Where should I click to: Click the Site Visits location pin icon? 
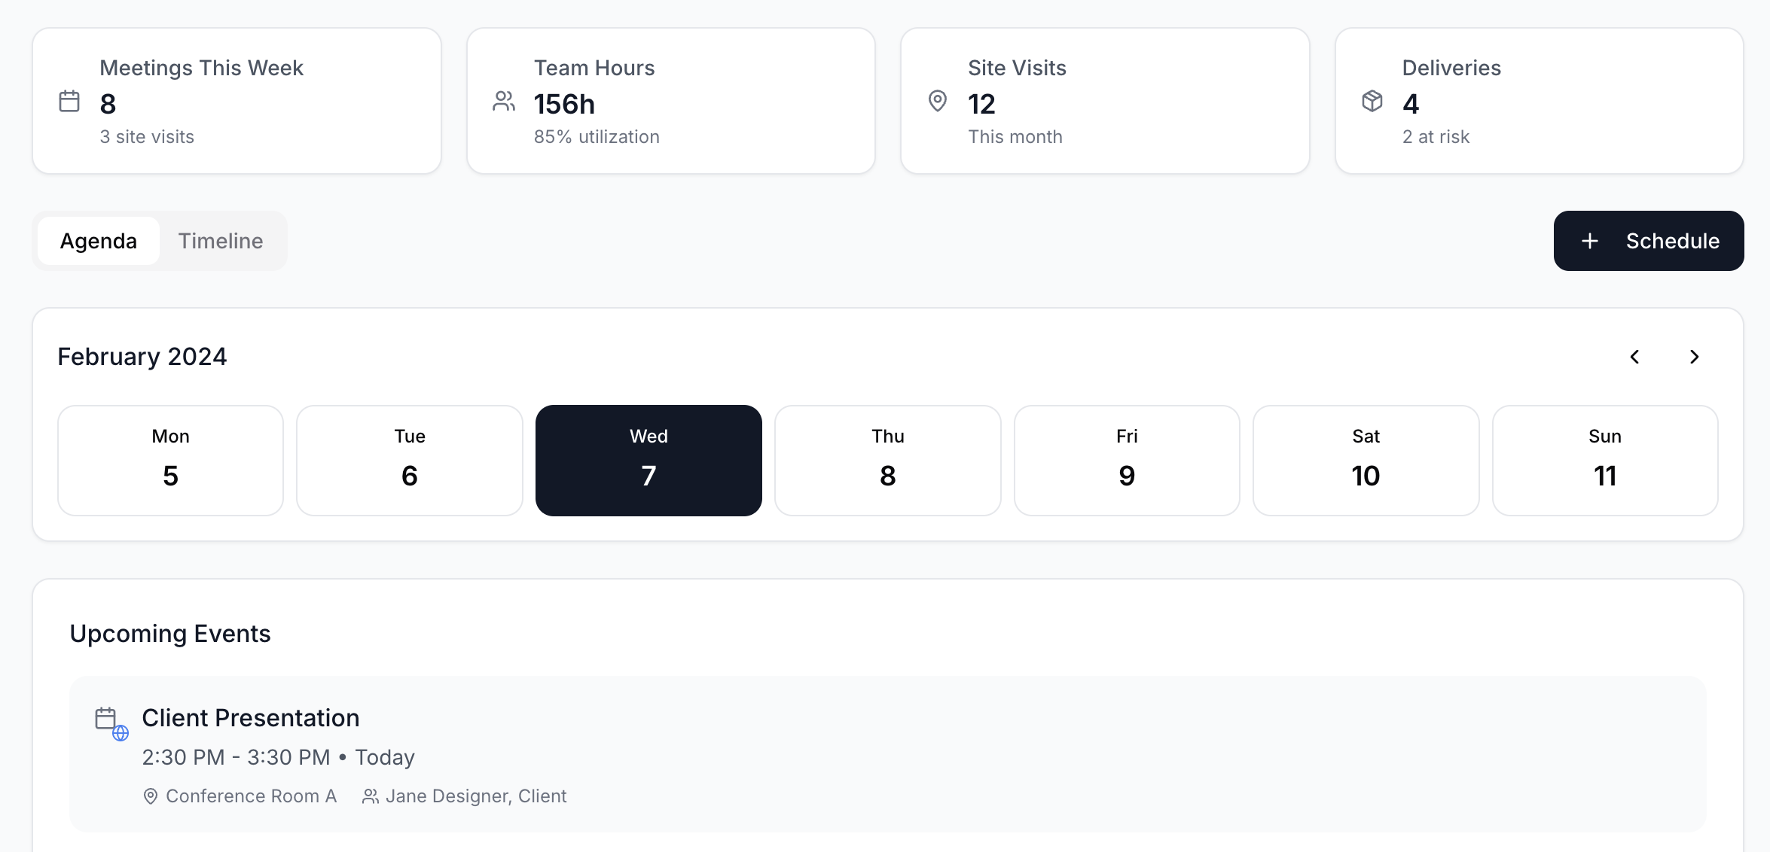point(937,101)
